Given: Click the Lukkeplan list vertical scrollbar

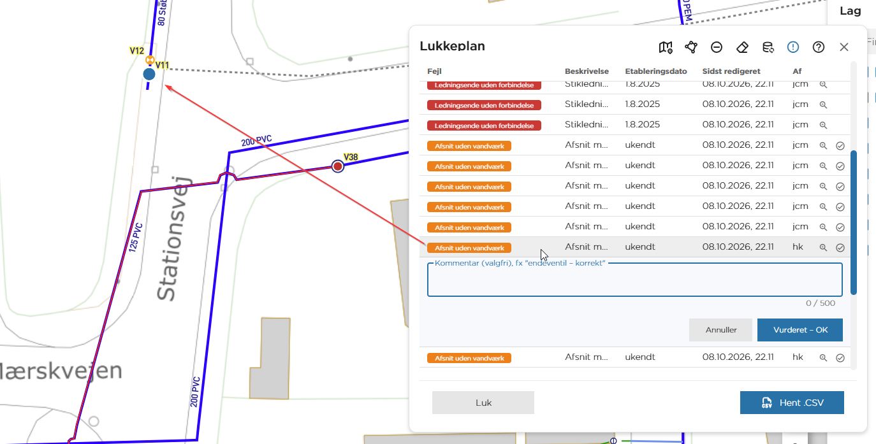Looking at the screenshot, I should (x=854, y=222).
